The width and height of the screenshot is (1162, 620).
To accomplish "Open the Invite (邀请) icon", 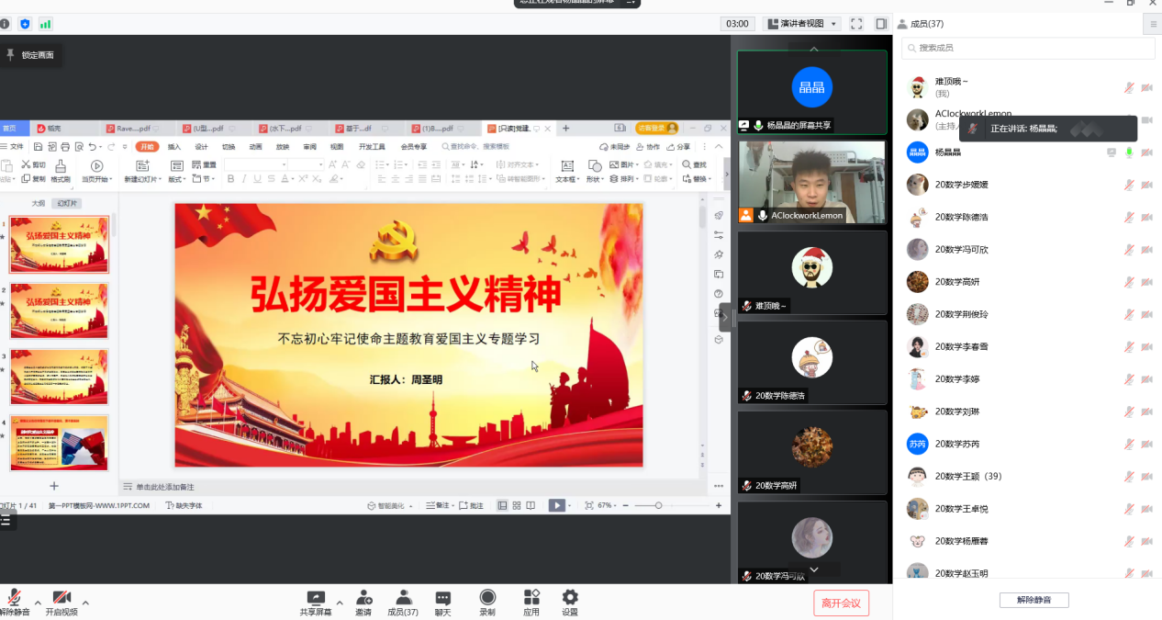I will pos(363,598).
